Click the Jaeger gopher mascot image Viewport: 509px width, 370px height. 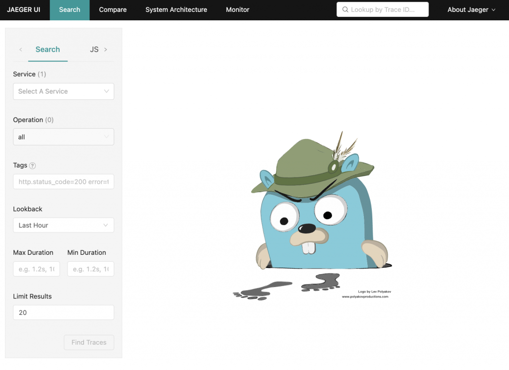(x=312, y=216)
